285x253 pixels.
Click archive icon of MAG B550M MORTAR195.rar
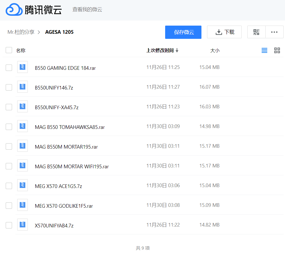pyautogui.click(x=23, y=146)
